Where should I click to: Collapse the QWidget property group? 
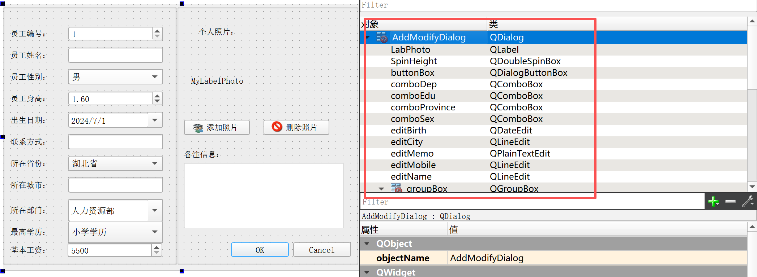[367, 272]
